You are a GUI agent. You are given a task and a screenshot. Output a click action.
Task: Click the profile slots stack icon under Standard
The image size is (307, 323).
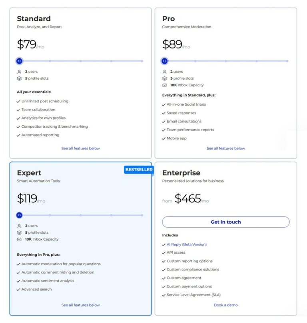click(18, 78)
